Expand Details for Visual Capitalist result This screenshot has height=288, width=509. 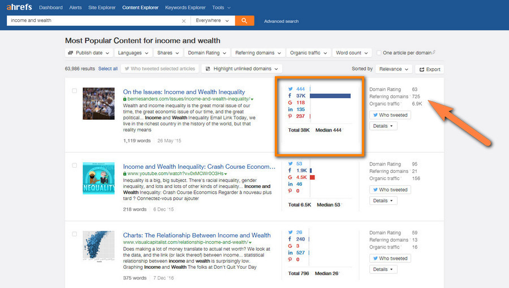click(x=383, y=269)
